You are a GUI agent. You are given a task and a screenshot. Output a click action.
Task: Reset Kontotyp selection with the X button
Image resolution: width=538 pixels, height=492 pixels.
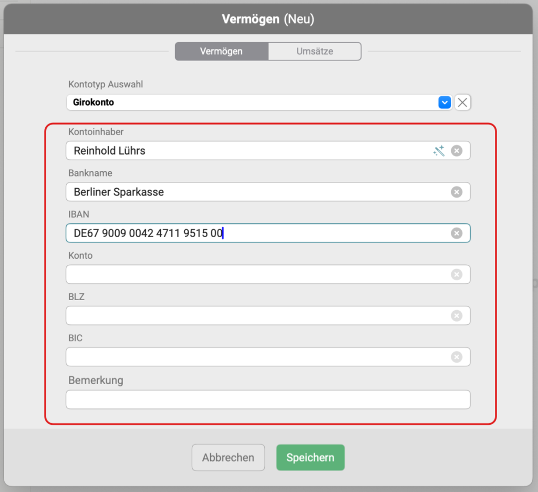[x=462, y=102]
